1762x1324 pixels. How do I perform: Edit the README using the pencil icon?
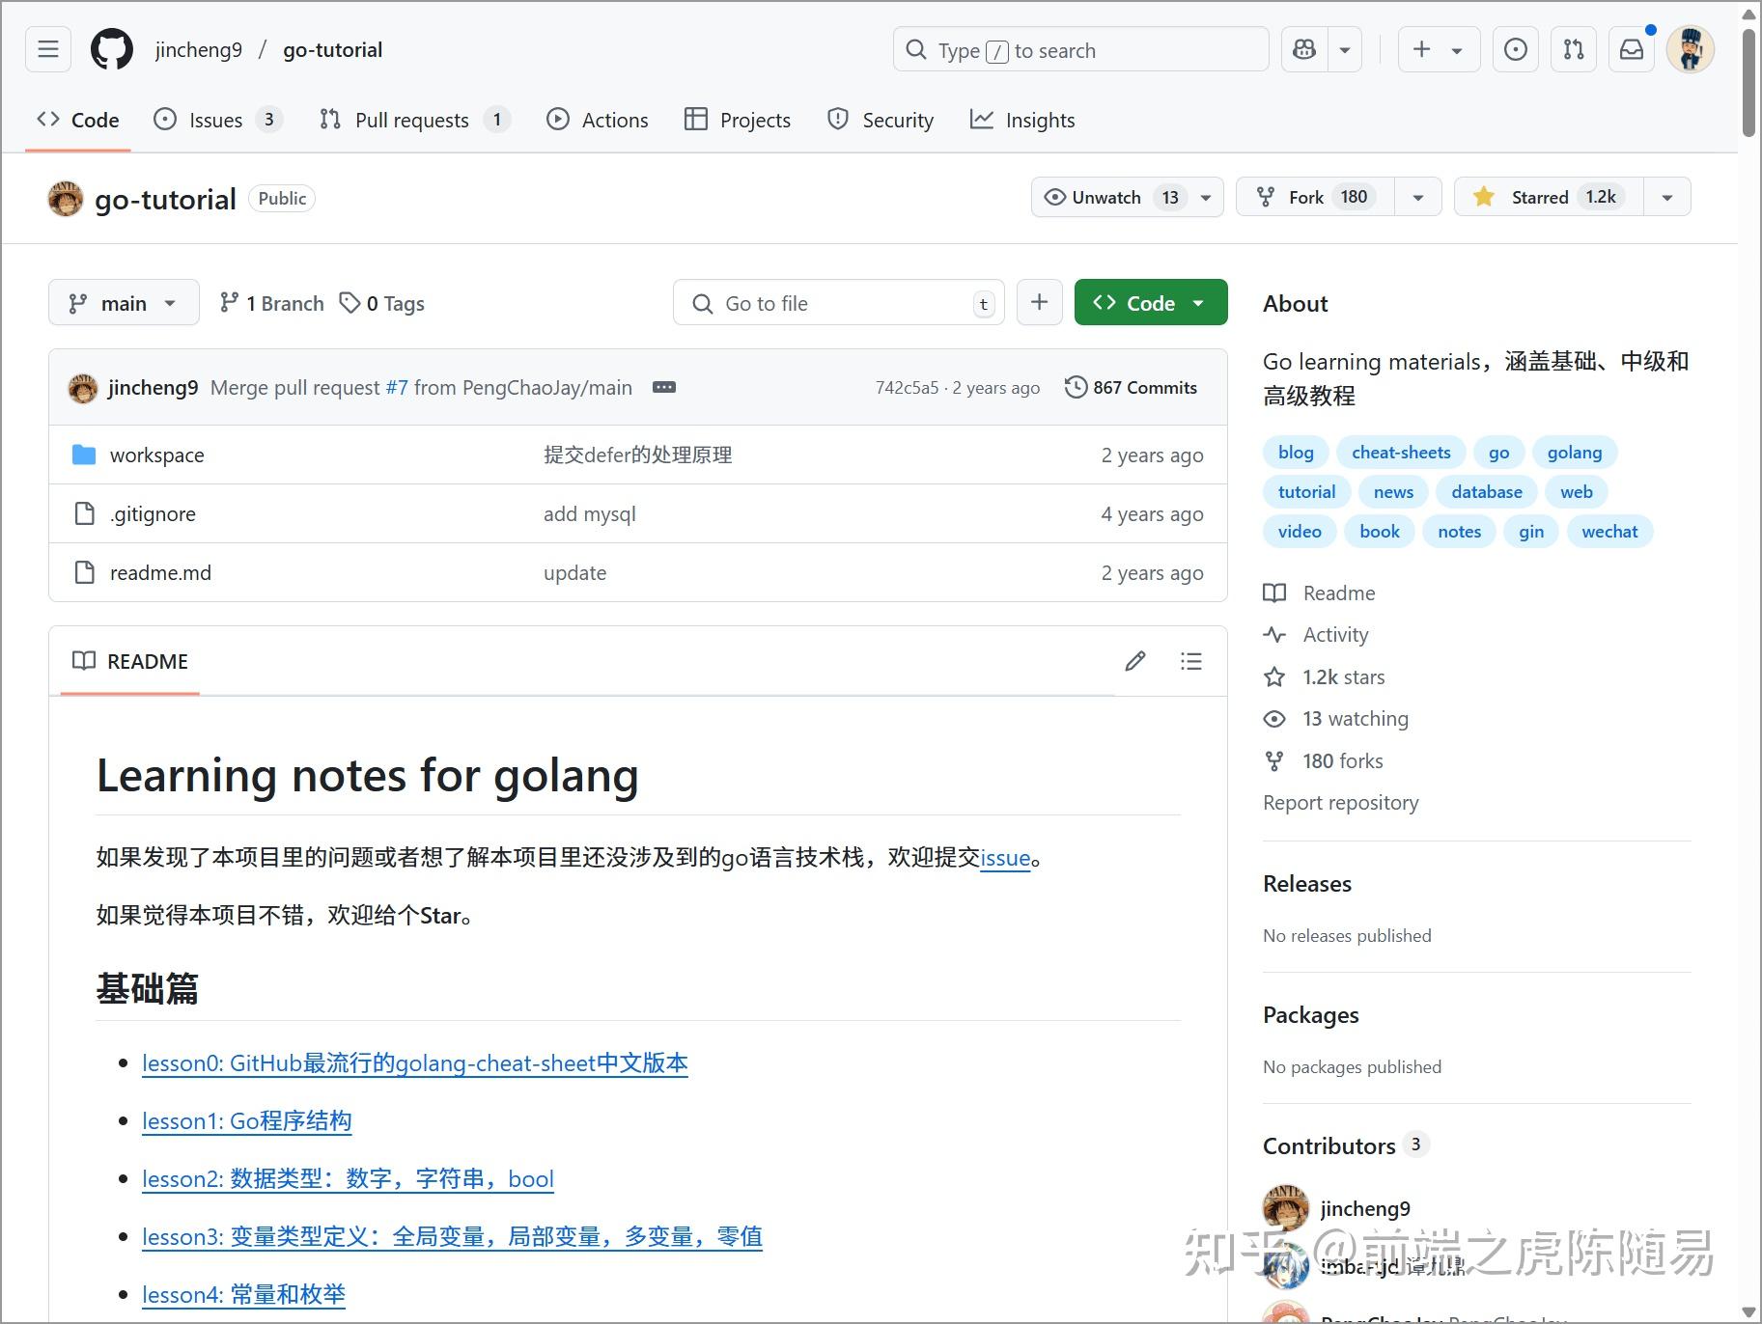(1134, 661)
